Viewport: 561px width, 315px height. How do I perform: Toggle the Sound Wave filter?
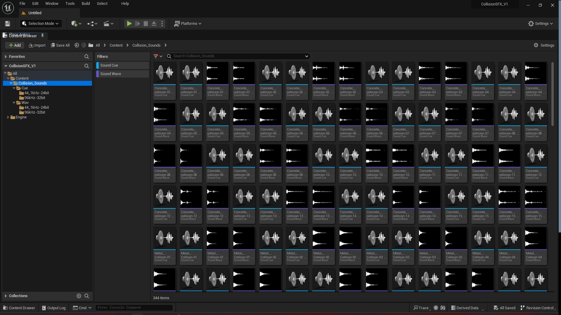[123, 74]
